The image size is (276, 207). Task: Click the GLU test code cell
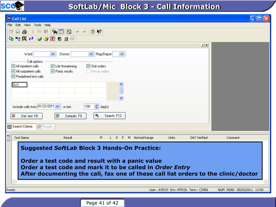[19, 85]
